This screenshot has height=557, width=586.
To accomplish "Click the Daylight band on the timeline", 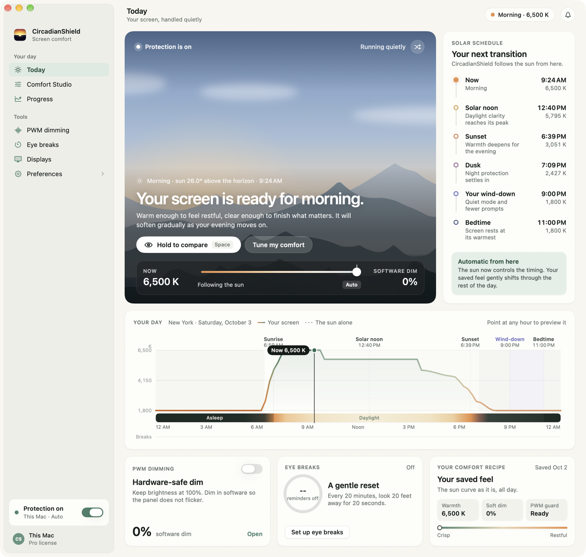I will coord(369,418).
